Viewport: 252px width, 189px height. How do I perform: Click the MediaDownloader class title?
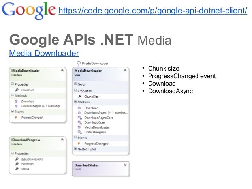[88, 71]
